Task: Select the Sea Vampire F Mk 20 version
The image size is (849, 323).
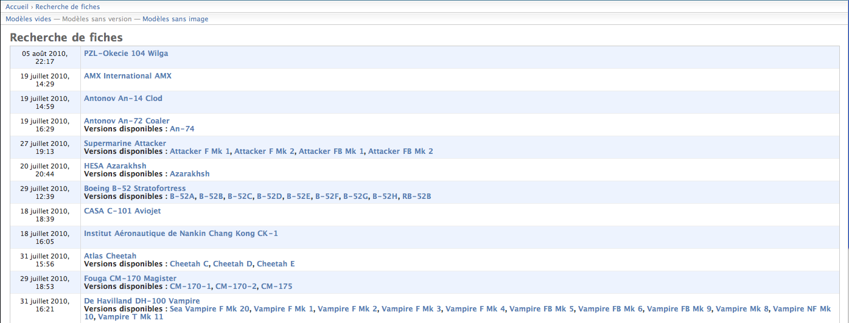Action: (x=209, y=309)
